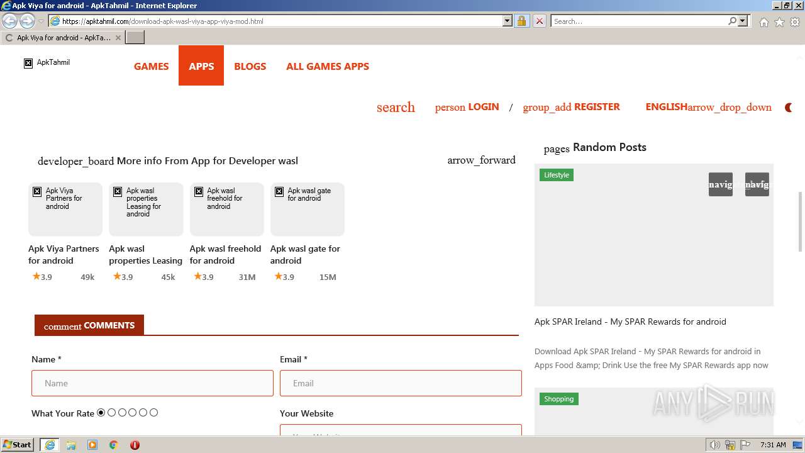The height and width of the screenshot is (453, 805).
Task: Open Apk Viya Partners for android title
Action: point(64,254)
